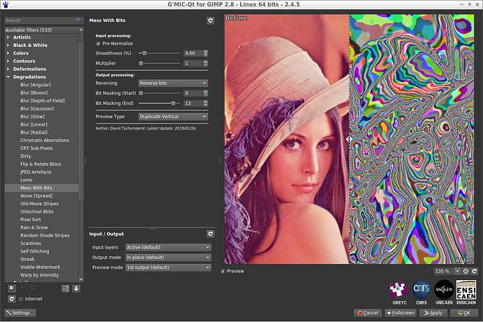Increase Multiplier with stepper arrows
Image resolution: width=483 pixels, height=322 pixels.
pyautogui.click(x=206, y=62)
